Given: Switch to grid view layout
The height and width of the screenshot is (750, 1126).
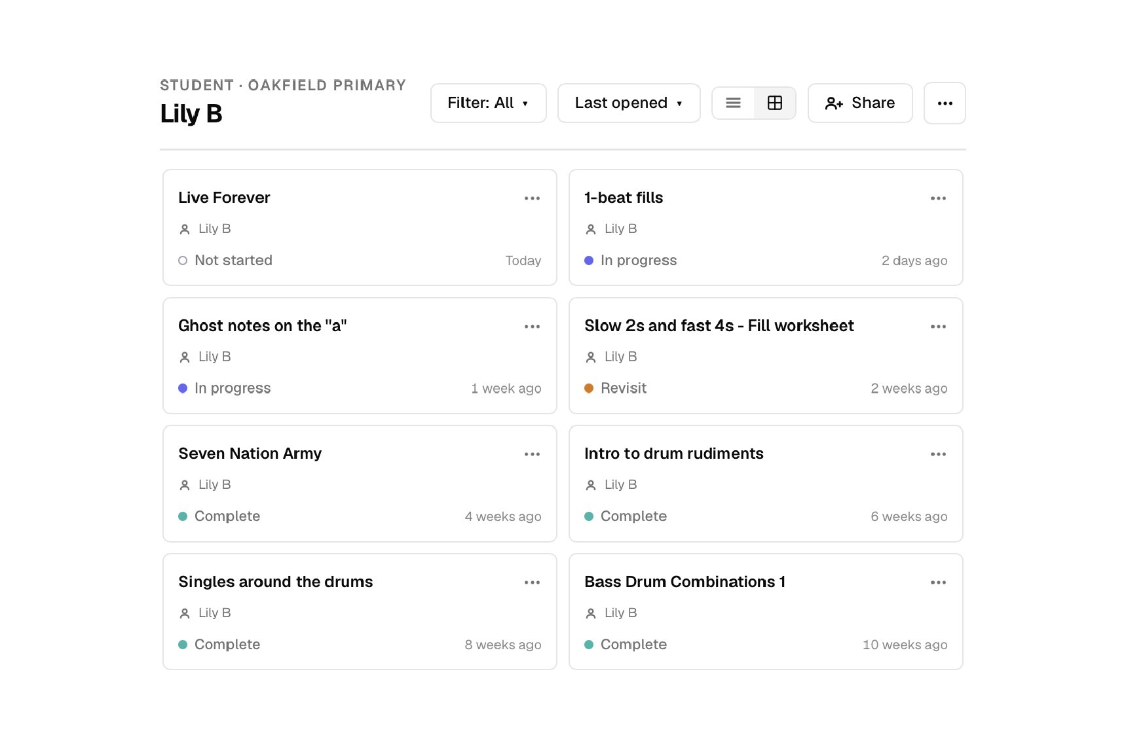Looking at the screenshot, I should [775, 103].
